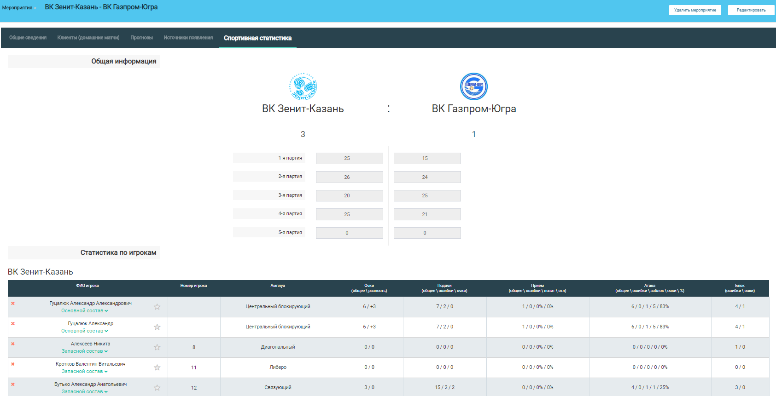This screenshot has height=396, width=776.
Task: Toggle star for Кротков Валентин Витальевич
Action: 157,367
